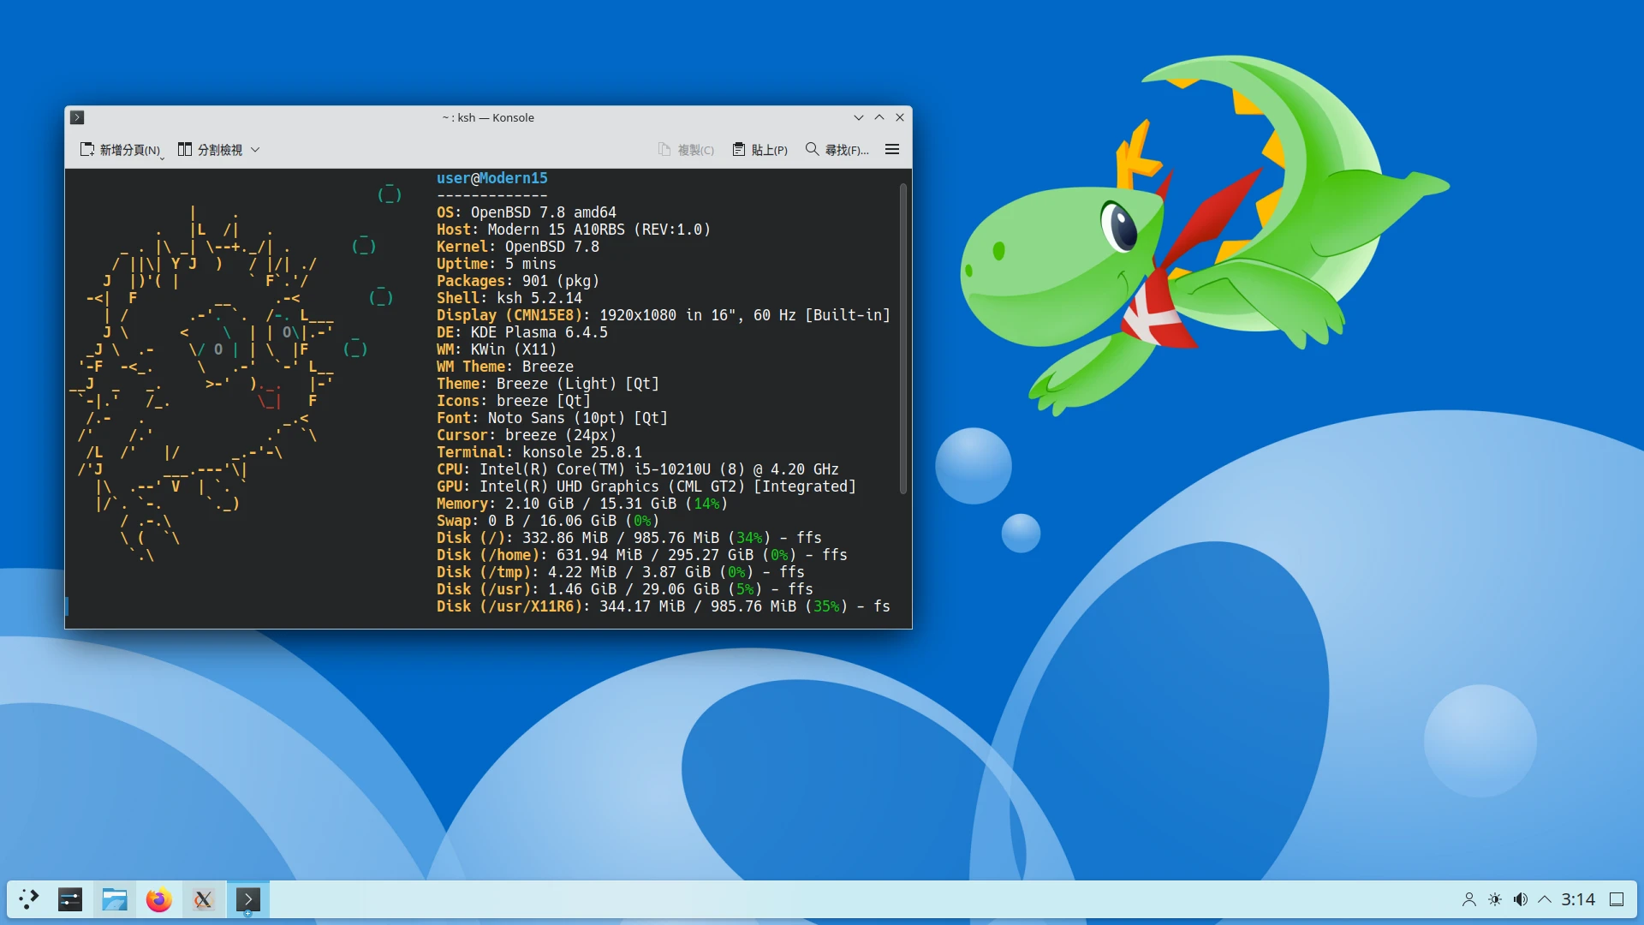This screenshot has width=1644, height=925.
Task: Toggle Peek at Desktop button
Action: click(1617, 899)
